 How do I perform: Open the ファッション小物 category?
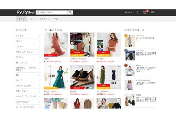pyautogui.click(x=28, y=86)
